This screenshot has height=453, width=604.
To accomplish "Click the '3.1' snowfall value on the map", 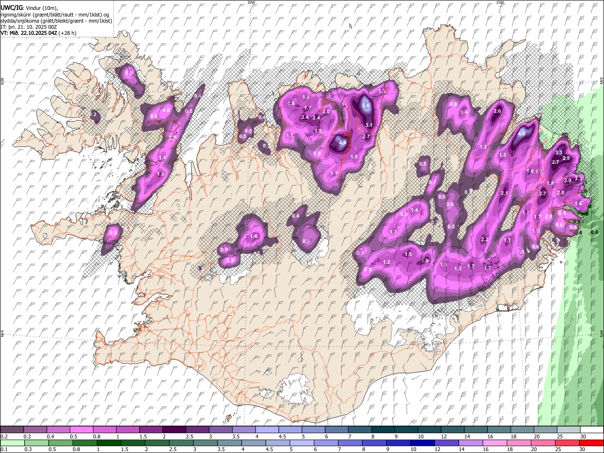I will (369, 125).
